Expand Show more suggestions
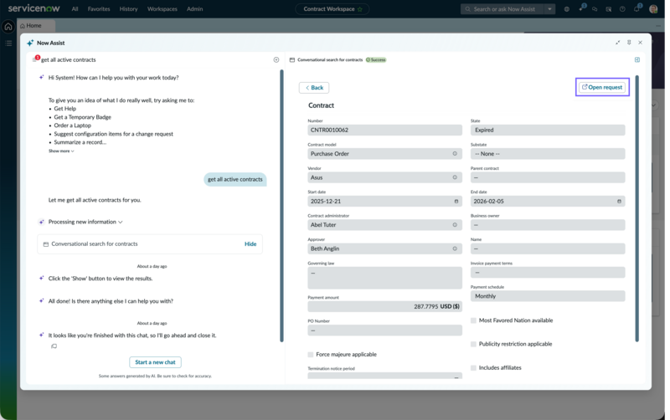Image resolution: width=670 pixels, height=420 pixels. [61, 151]
